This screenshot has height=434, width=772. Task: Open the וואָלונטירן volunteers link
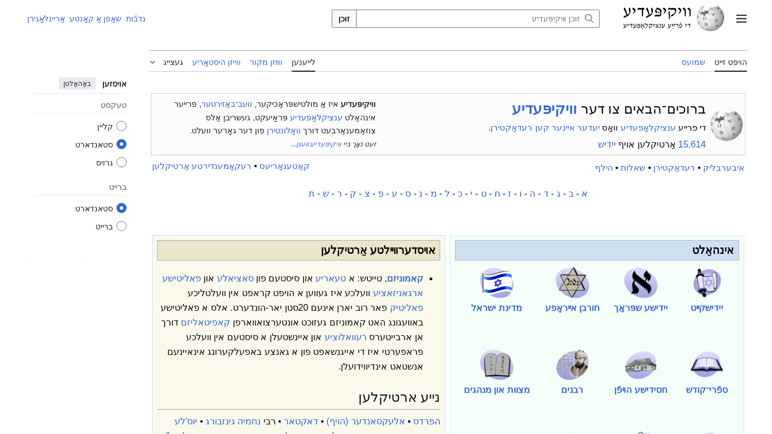[x=284, y=131]
